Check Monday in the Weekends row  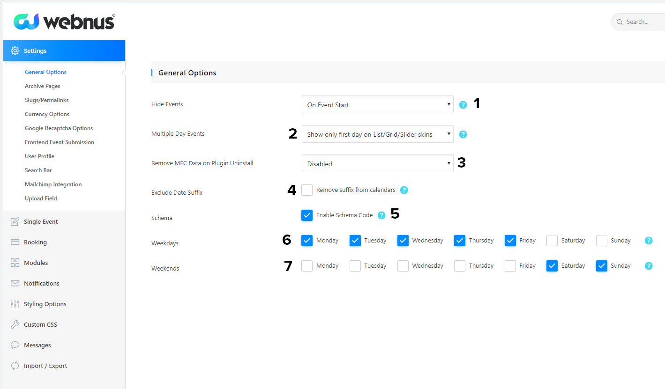click(307, 266)
